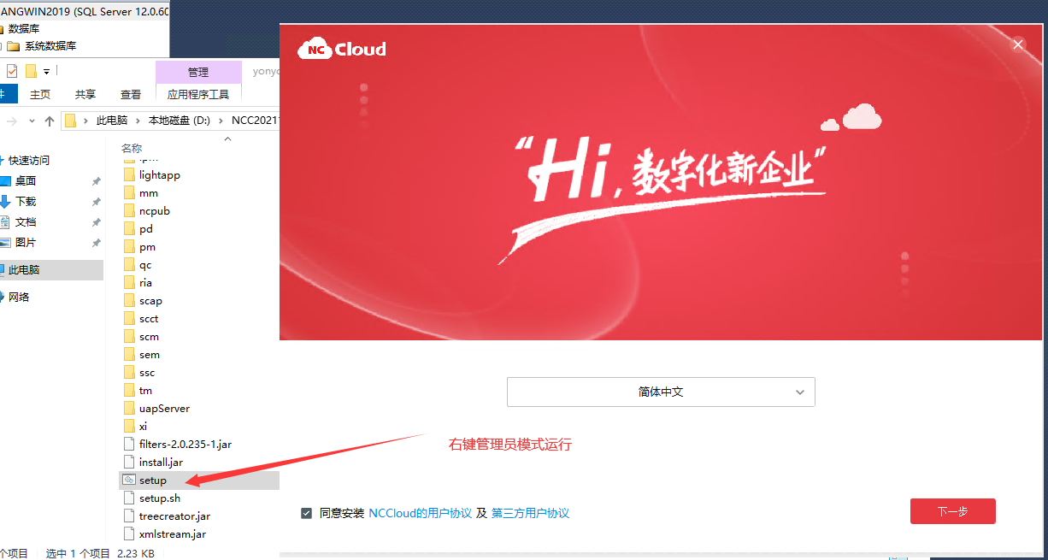Open the recent locations dropdown arrow
The height and width of the screenshot is (560, 1048).
32,121
